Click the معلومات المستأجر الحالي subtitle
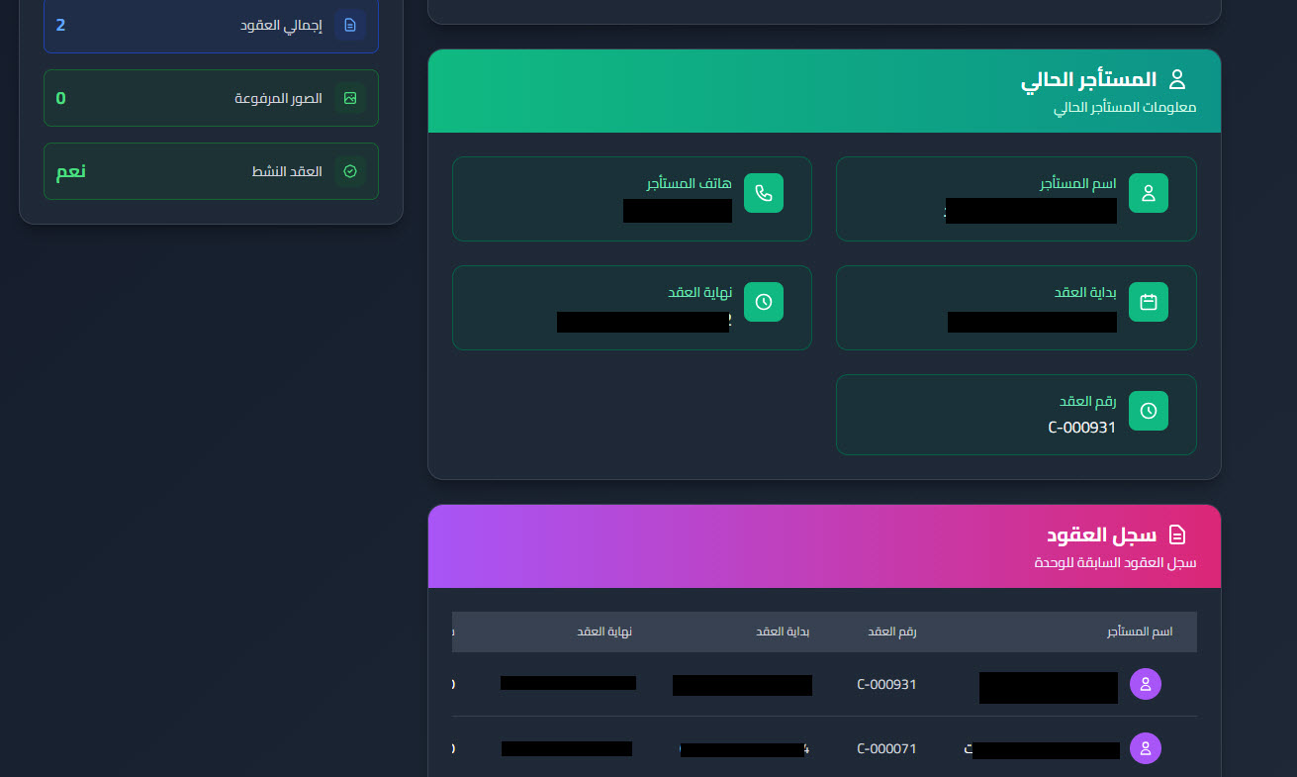Image resolution: width=1297 pixels, height=777 pixels. click(x=1125, y=108)
